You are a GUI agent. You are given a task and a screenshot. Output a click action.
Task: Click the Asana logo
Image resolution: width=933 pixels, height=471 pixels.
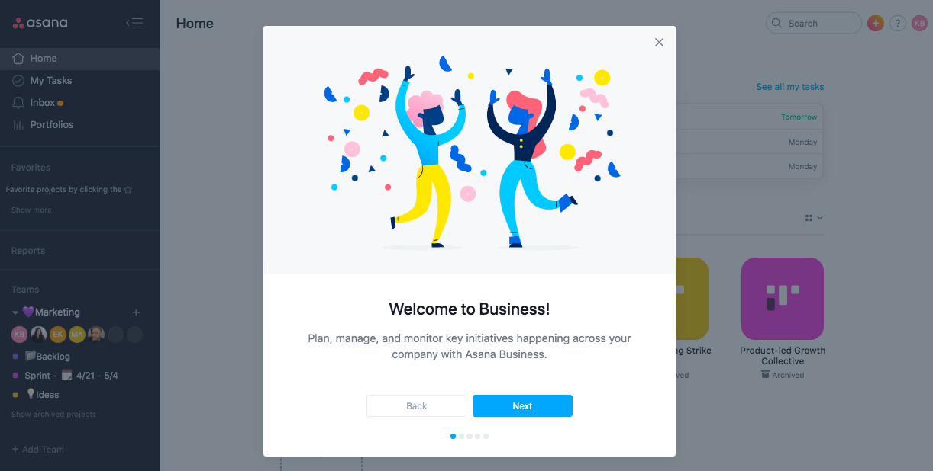click(x=40, y=23)
